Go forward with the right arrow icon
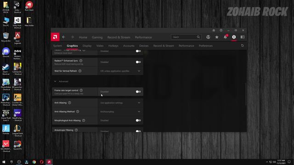Viewport: 294px width, 165px height. 73,37
